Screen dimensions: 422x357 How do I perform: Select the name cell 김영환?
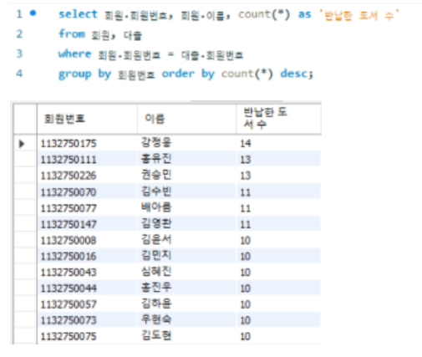click(x=186, y=224)
